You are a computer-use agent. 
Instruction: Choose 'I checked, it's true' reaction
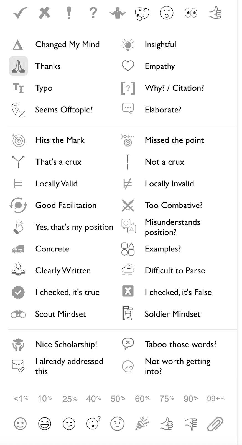[x=67, y=292]
